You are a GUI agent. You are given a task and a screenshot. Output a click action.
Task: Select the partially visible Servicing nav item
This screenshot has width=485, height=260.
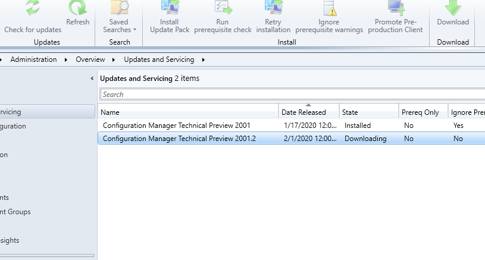(47, 112)
